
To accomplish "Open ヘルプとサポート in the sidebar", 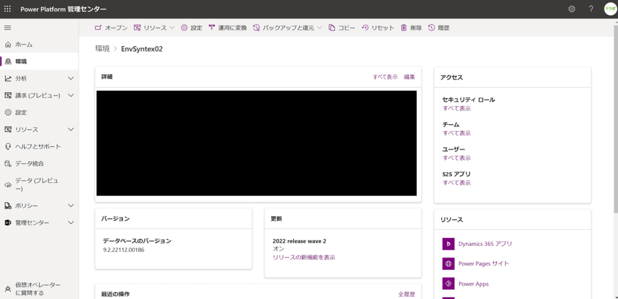I will click(x=39, y=146).
